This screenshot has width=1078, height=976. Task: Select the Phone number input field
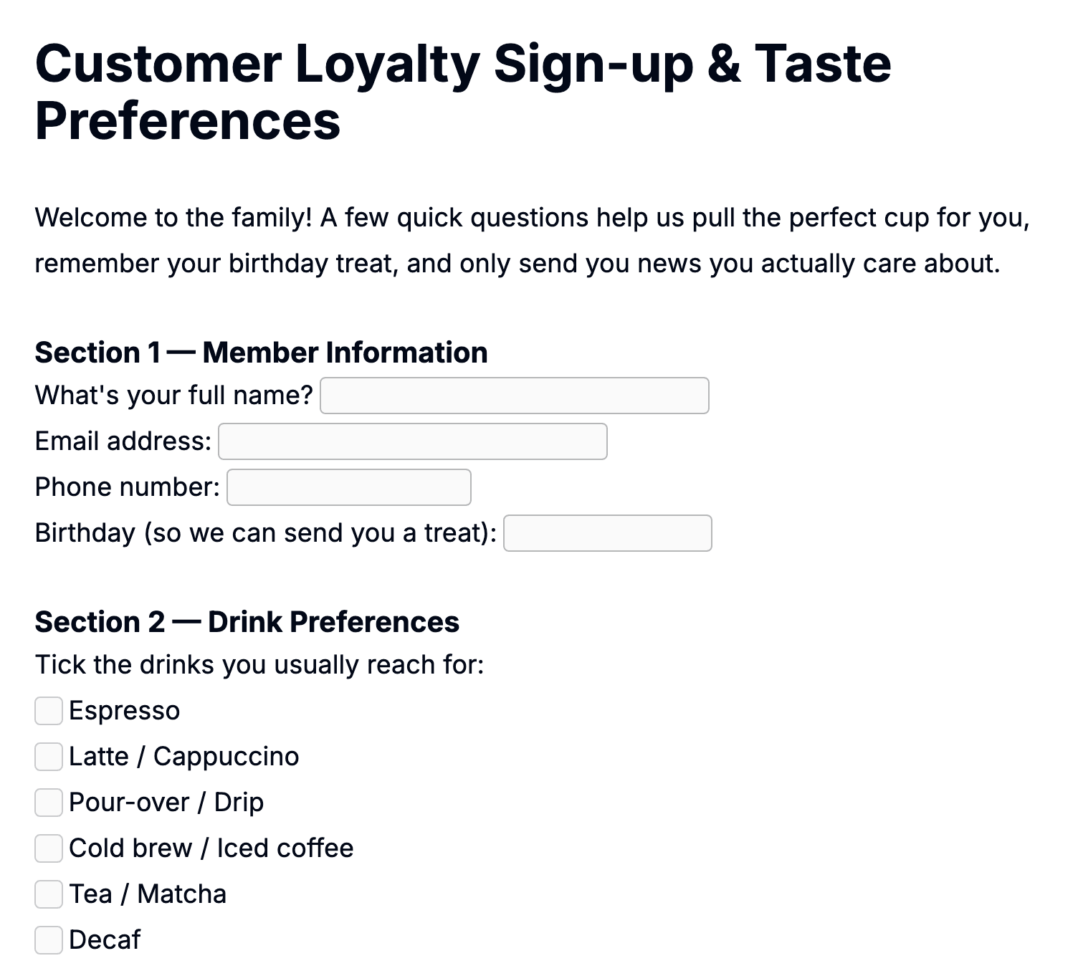(349, 487)
